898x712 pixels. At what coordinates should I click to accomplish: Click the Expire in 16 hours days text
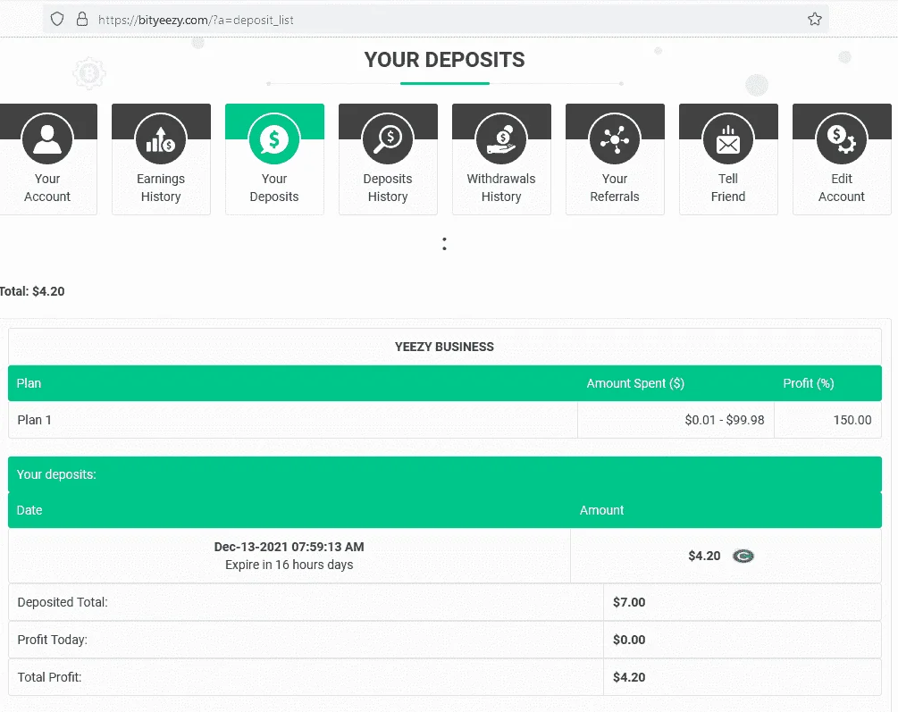point(290,565)
